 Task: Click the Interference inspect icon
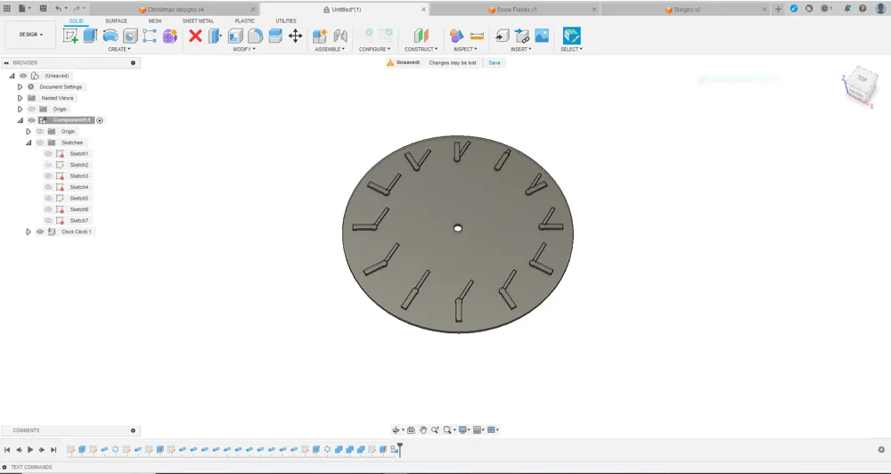(x=456, y=36)
